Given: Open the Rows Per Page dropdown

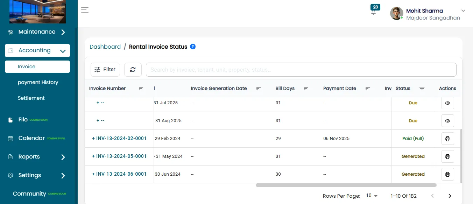Looking at the screenshot, I should coord(372,196).
